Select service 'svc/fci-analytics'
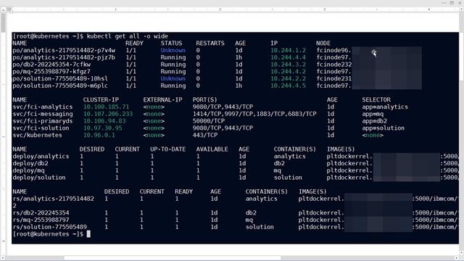The image size is (464, 261). coord(43,107)
